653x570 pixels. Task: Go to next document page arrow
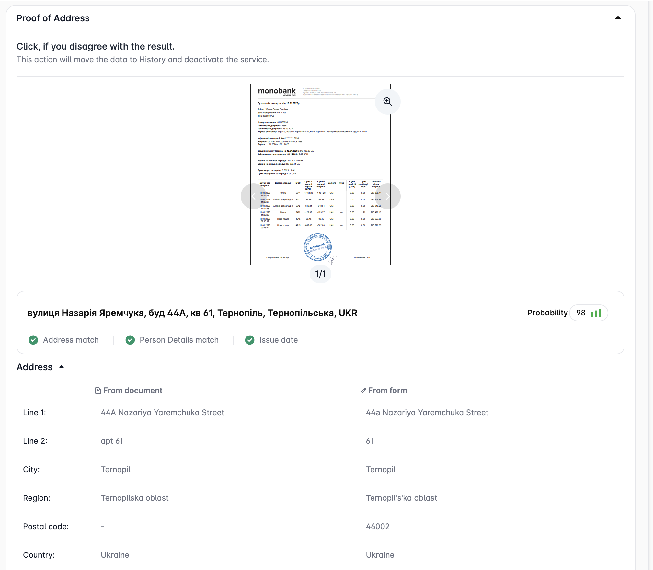click(x=388, y=196)
